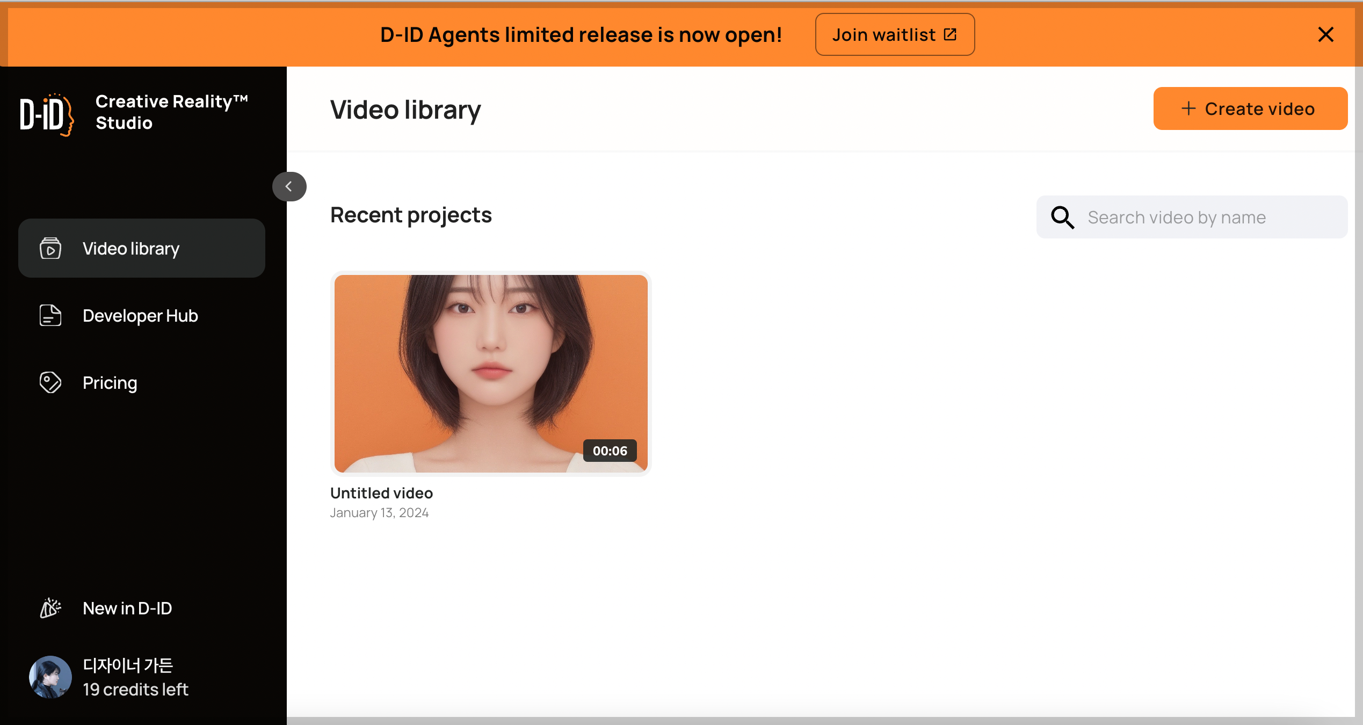This screenshot has height=725, width=1363.
Task: Open the New in D-ID label
Action: tap(127, 608)
